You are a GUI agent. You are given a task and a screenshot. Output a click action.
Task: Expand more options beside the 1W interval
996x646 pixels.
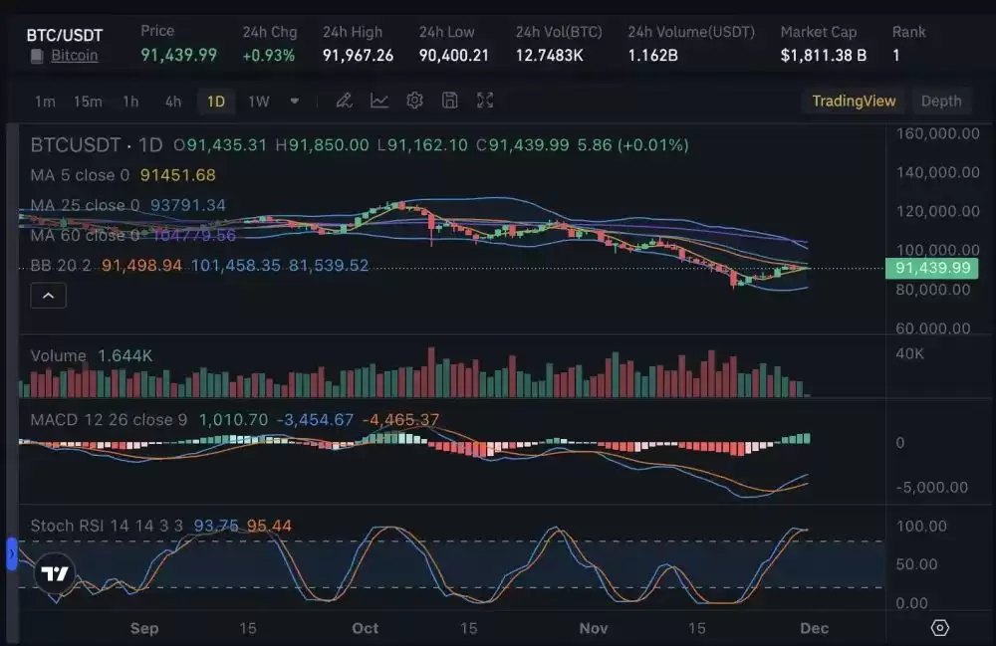coord(294,101)
